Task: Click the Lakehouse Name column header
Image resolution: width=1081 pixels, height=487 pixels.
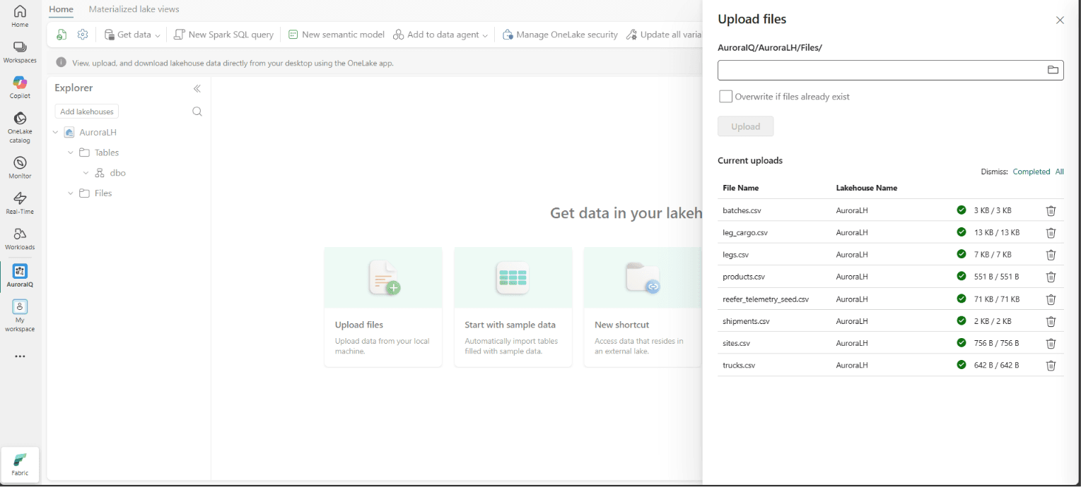Action: click(866, 188)
